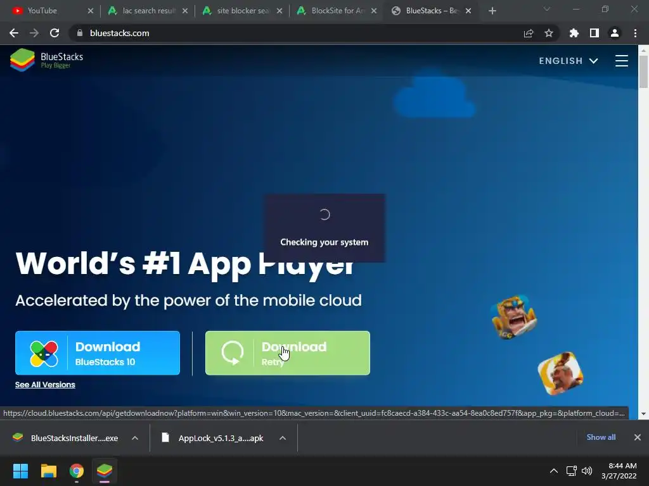Click Download BlueStacks 10 button
This screenshot has height=486, width=649.
98,353
